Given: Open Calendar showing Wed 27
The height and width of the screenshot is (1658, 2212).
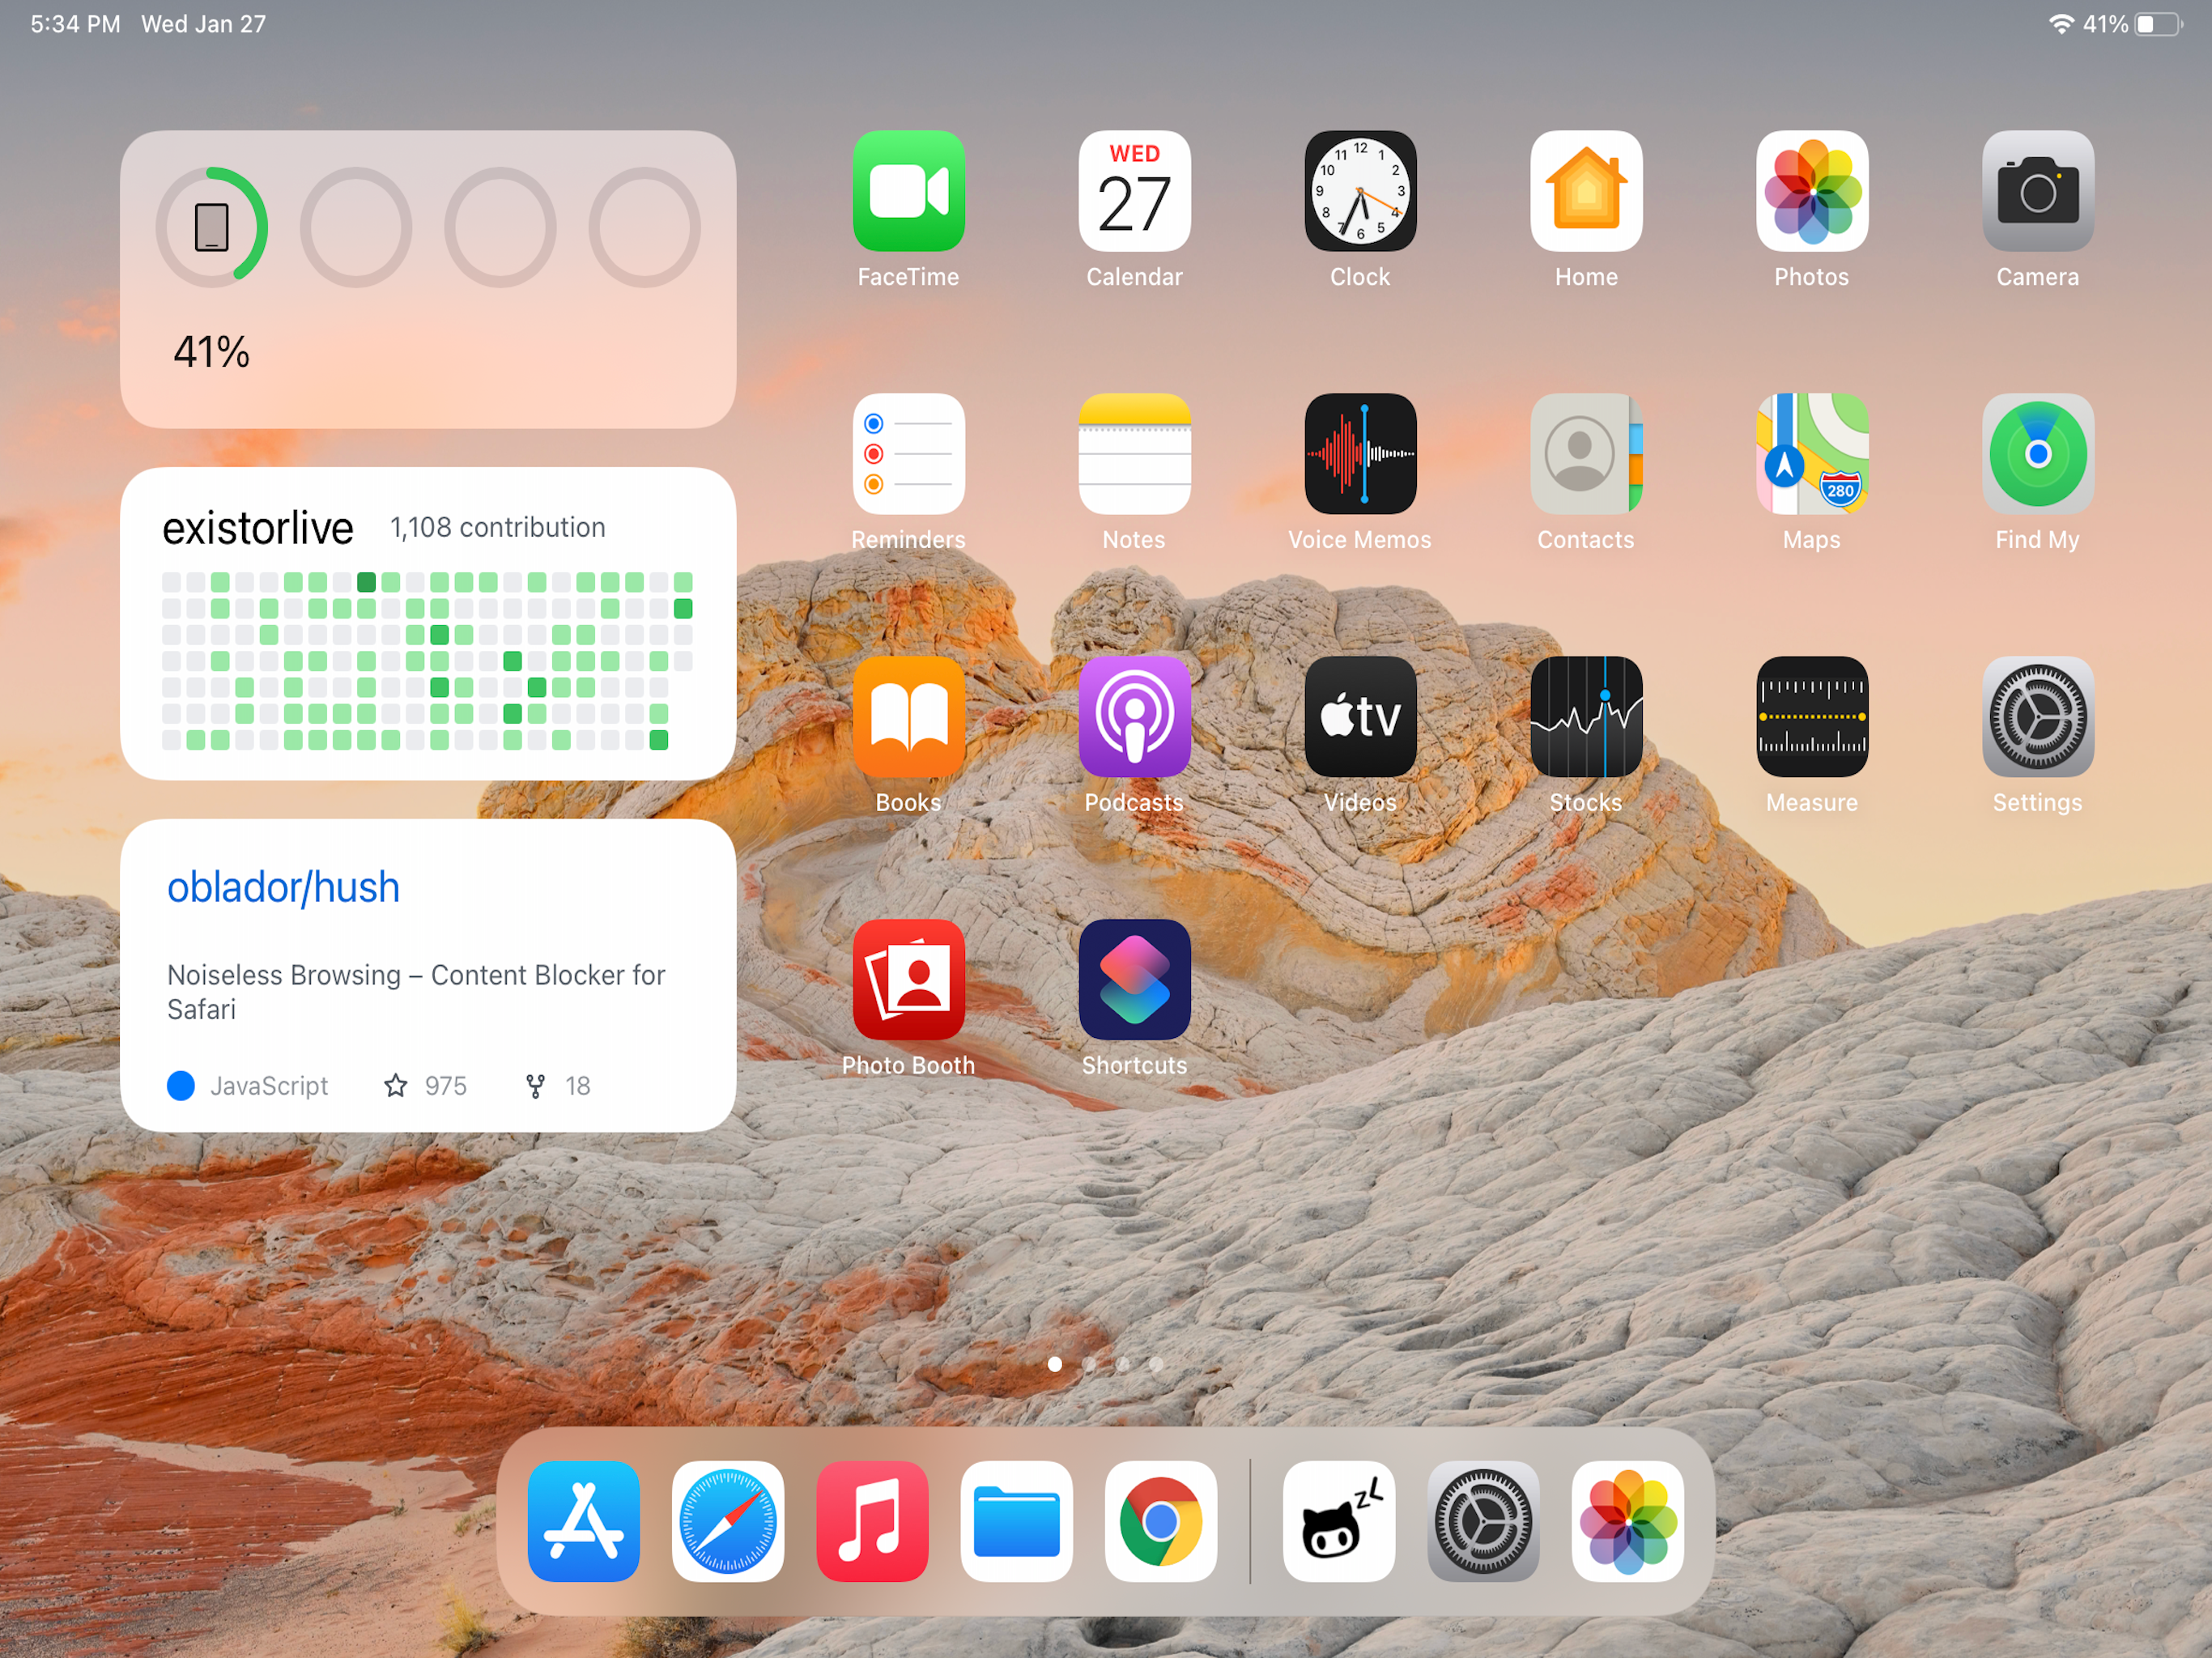Looking at the screenshot, I should (x=1134, y=191).
